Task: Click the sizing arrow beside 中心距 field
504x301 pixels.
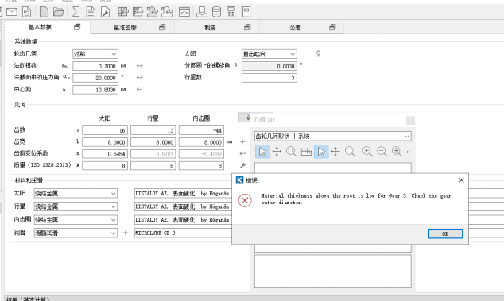Action: [x=139, y=89]
